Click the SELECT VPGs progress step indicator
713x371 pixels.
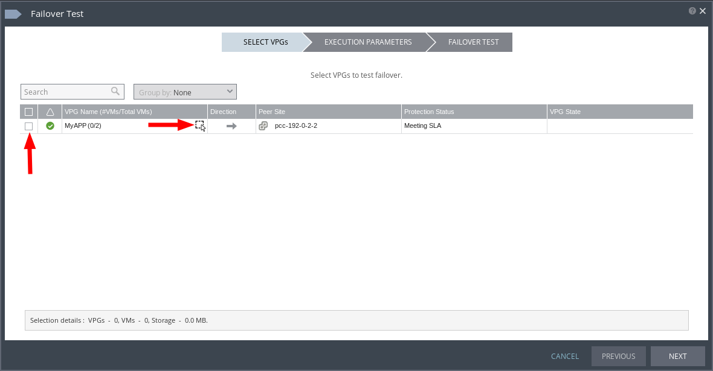click(x=265, y=42)
